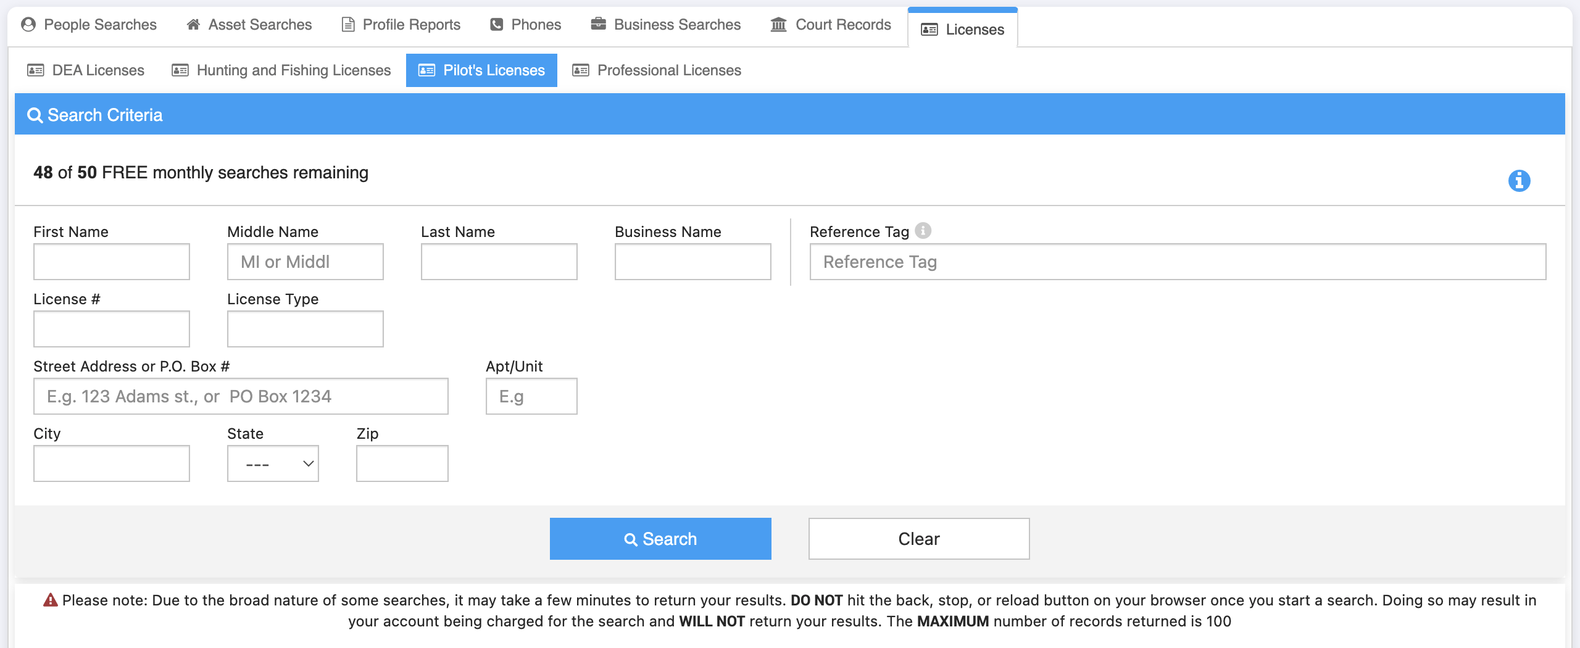The image size is (1580, 648).
Task: Open the Licenses tab
Action: (962, 29)
